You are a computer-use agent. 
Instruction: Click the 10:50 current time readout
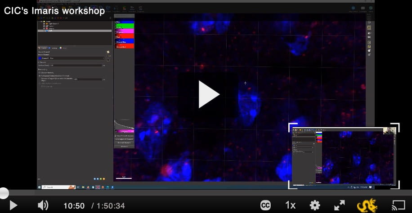[x=74, y=206]
